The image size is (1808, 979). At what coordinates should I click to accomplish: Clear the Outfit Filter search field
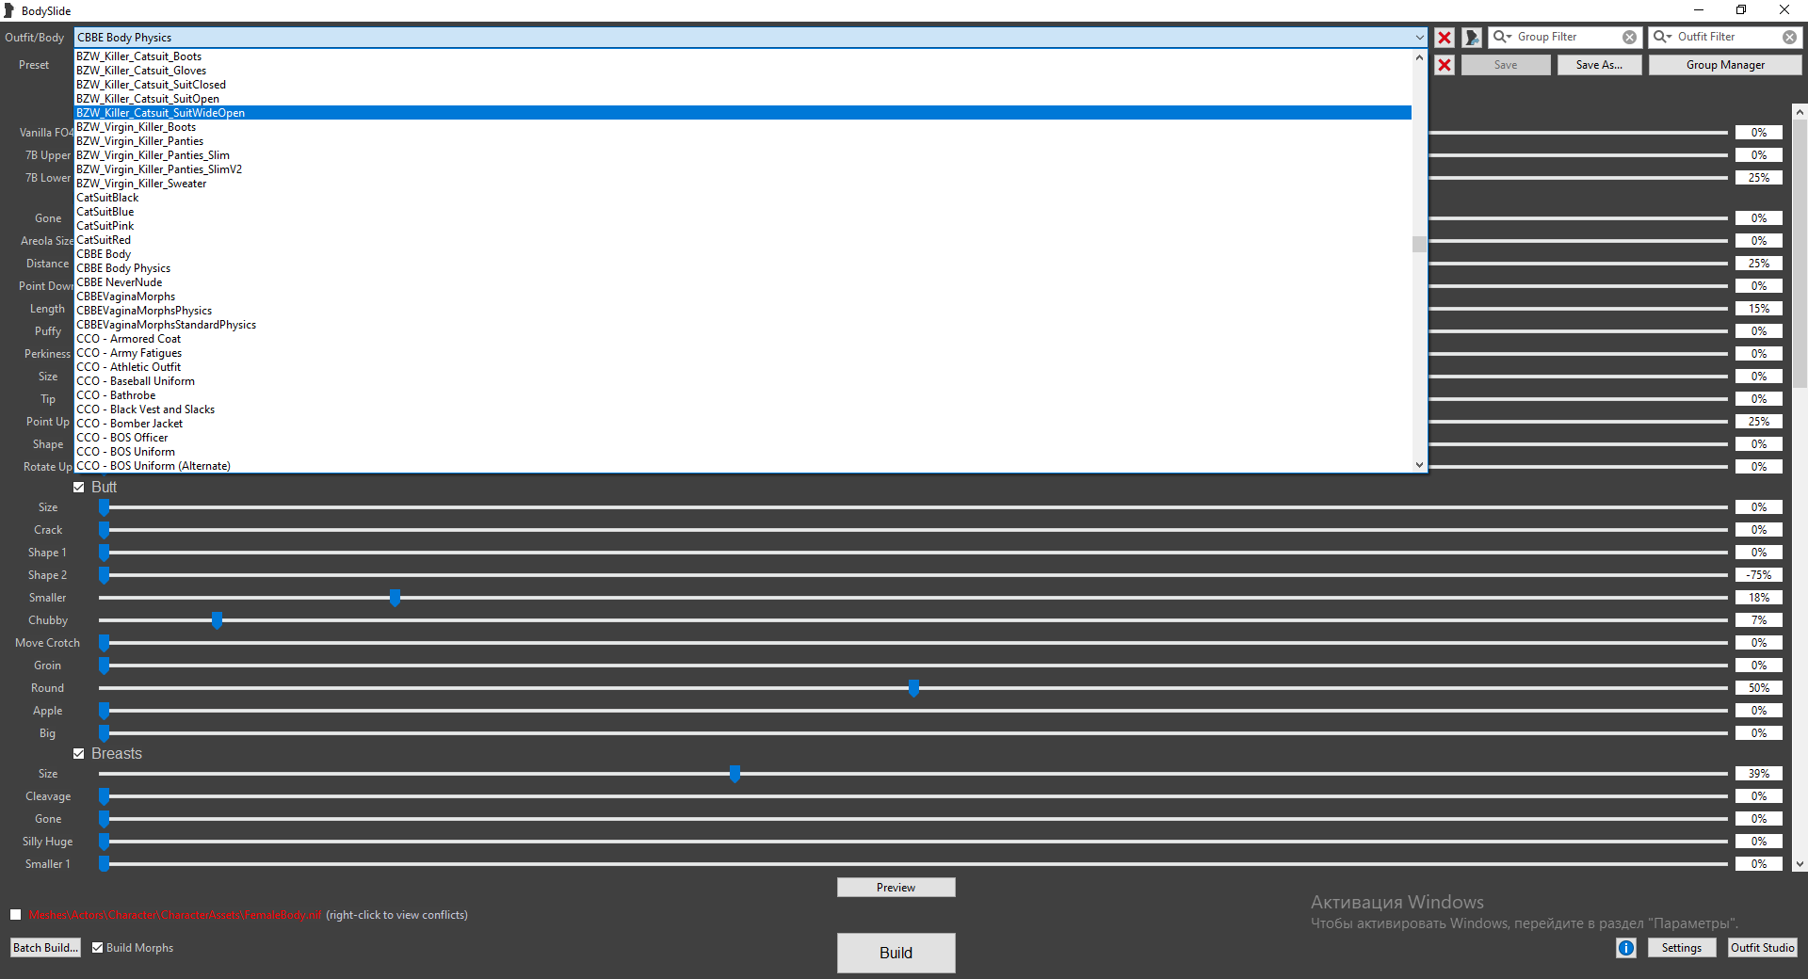tap(1789, 38)
